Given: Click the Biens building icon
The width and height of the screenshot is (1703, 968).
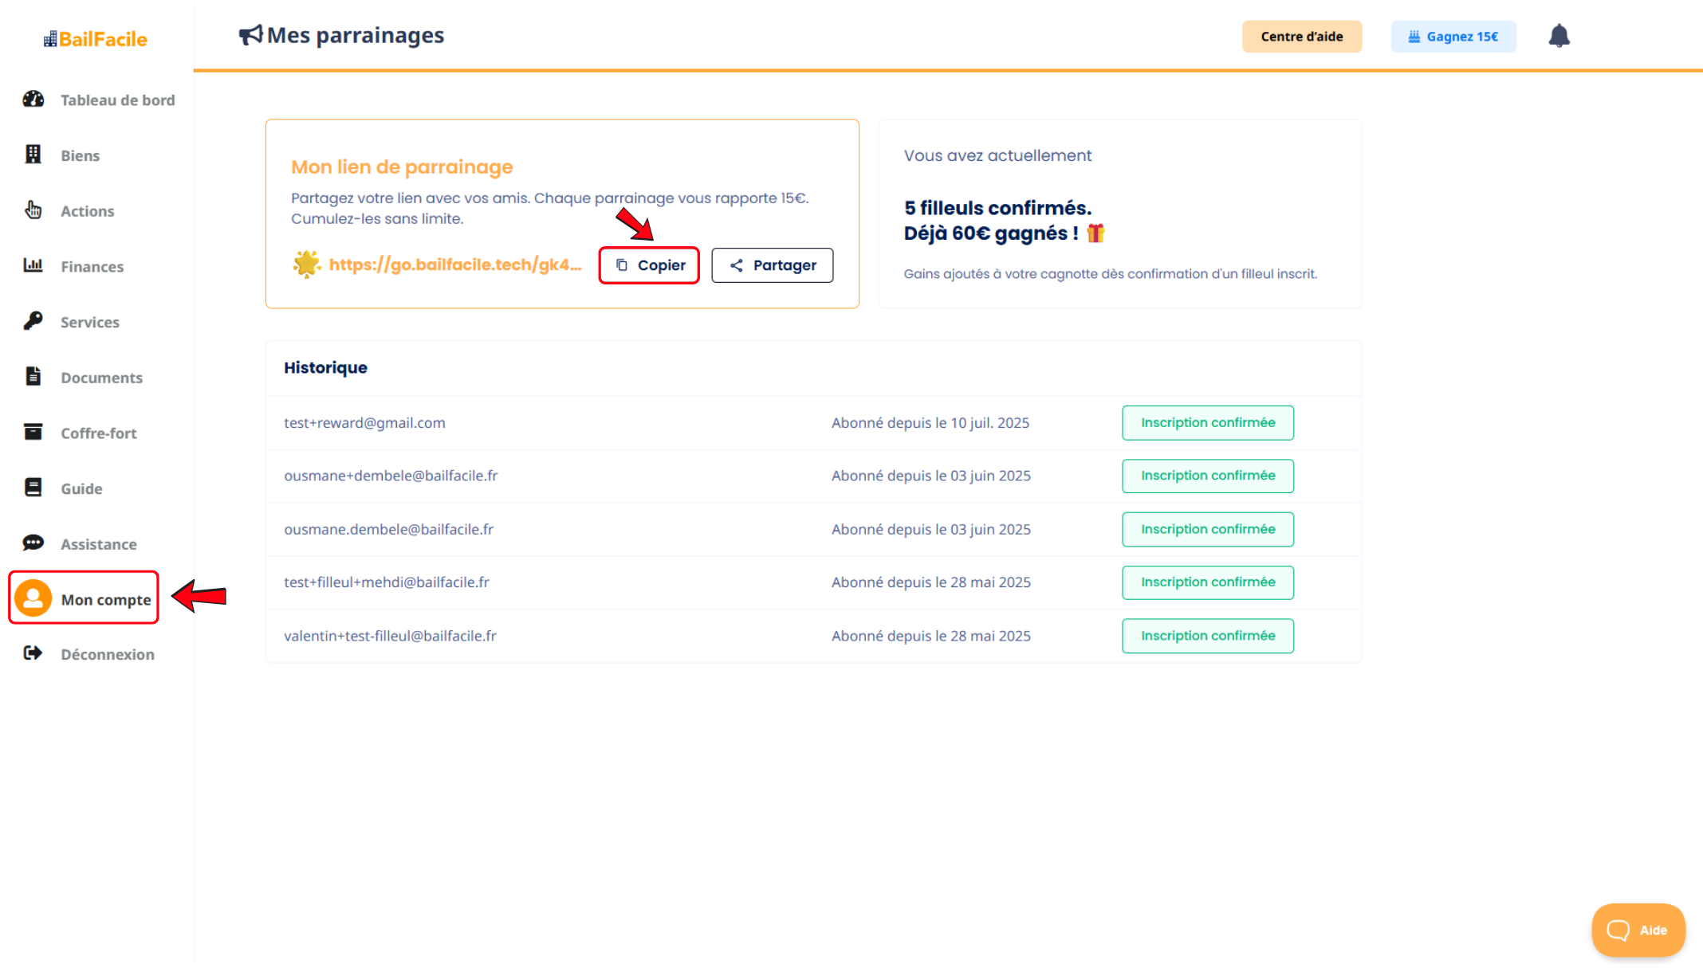Looking at the screenshot, I should pyautogui.click(x=33, y=155).
